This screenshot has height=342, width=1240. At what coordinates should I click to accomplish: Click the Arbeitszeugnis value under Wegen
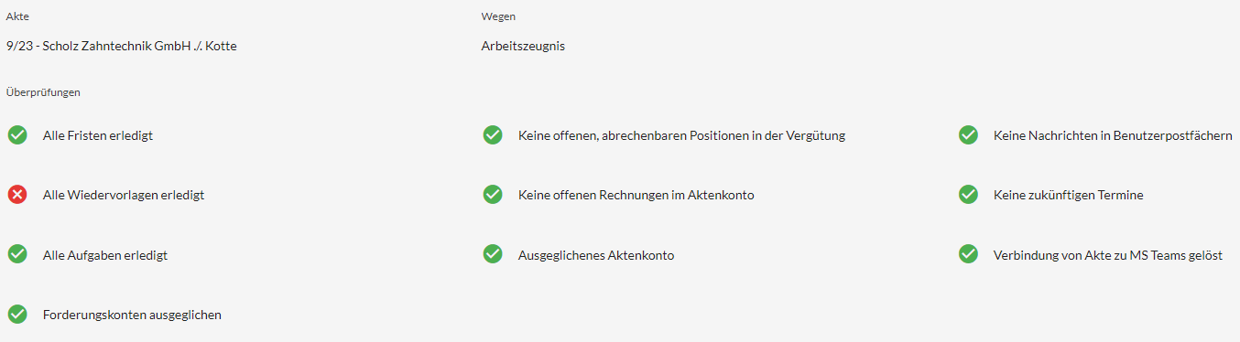pos(523,47)
